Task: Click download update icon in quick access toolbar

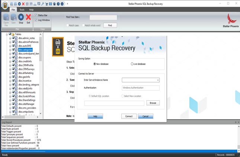Action: tap(35, 4)
